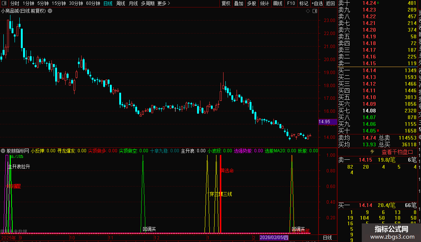Click the 股朋指标网 indicator name
Screen dimensions: 421x242
tap(18, 151)
